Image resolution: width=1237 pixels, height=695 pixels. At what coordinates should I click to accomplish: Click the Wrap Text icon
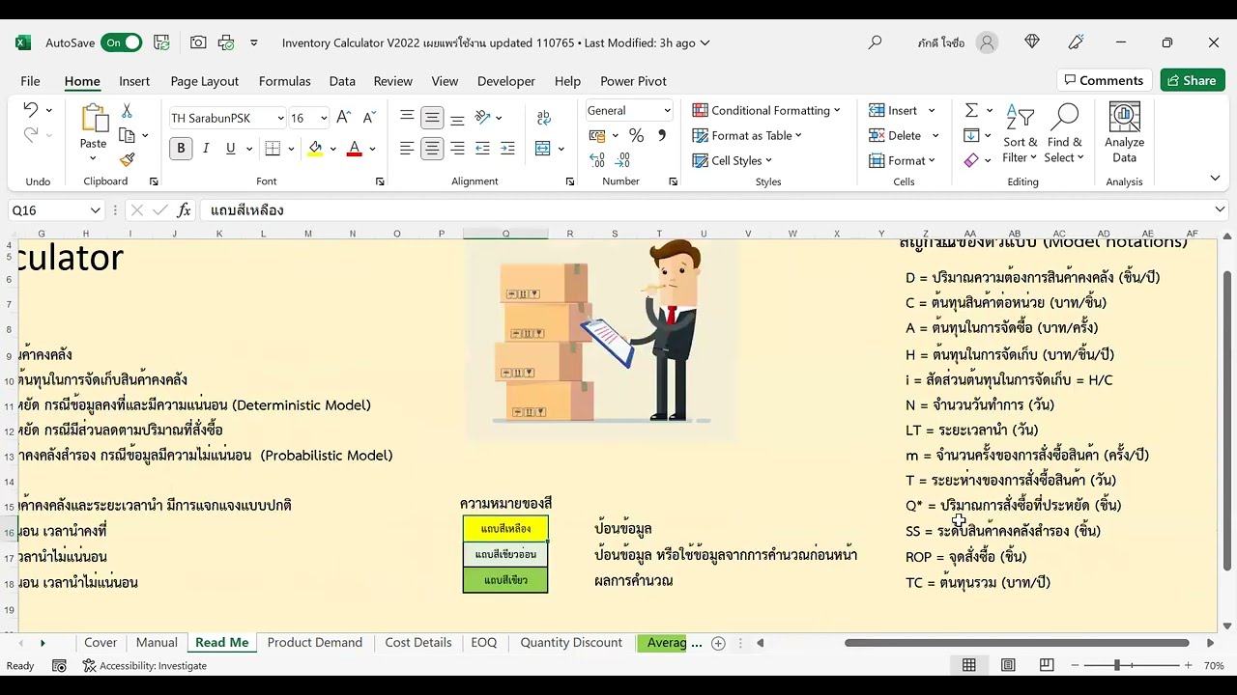tap(543, 118)
